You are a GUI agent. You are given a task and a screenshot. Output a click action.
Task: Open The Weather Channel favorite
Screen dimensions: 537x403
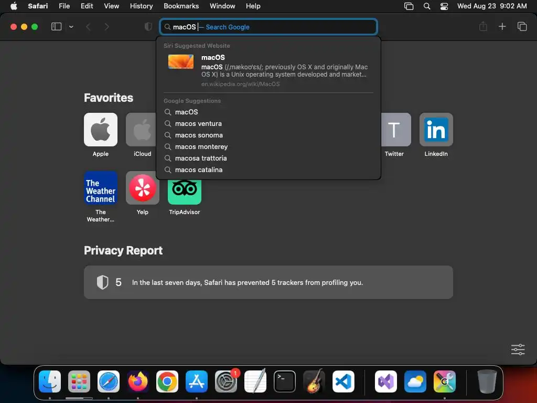pyautogui.click(x=100, y=188)
